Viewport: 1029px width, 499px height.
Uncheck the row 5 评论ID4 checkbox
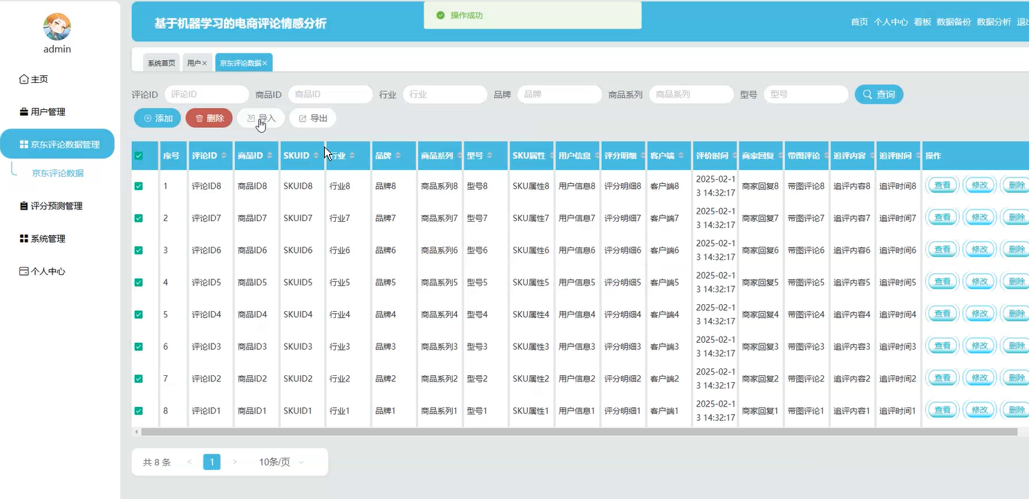click(139, 314)
